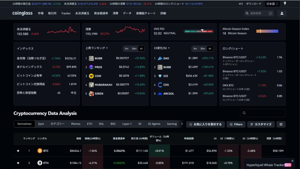This screenshot has height=169, width=300.
Task: Click the ETH coin icon in table
Action: pos(40,163)
